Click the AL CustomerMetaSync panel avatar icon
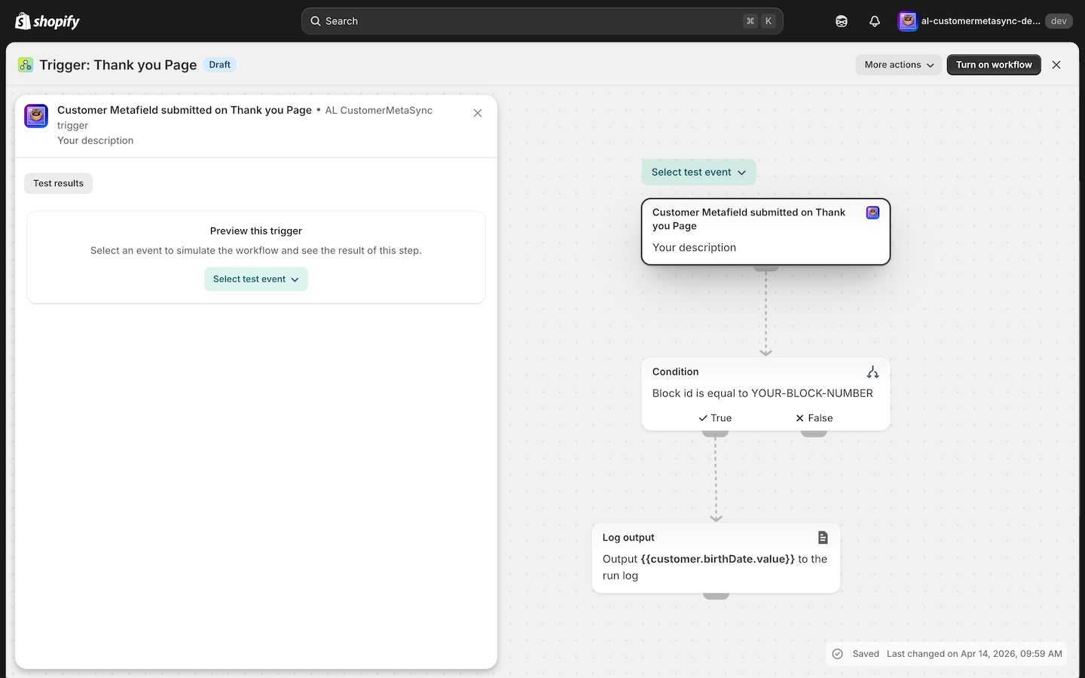1085x678 pixels. click(36, 116)
